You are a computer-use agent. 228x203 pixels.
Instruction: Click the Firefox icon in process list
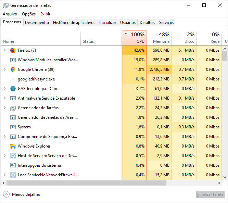13,50
